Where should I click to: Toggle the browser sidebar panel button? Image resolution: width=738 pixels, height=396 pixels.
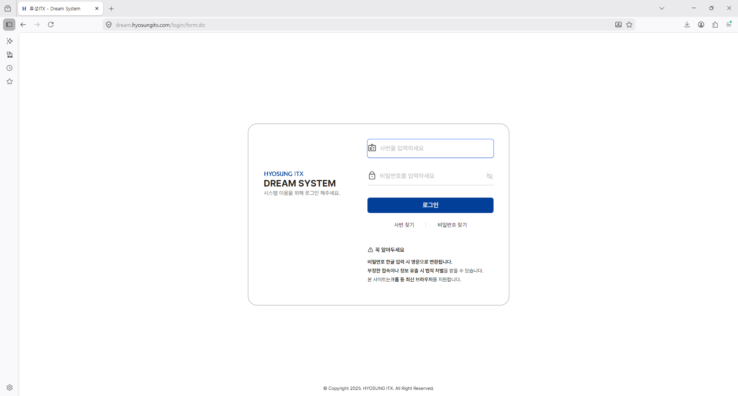(9, 25)
